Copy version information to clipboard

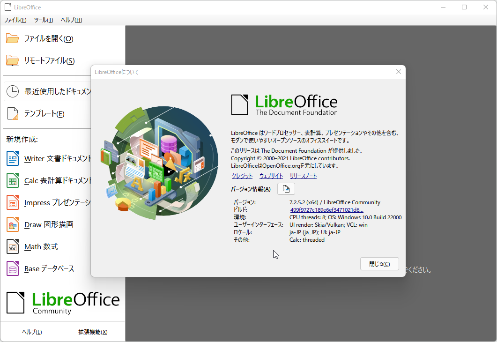[x=286, y=188]
